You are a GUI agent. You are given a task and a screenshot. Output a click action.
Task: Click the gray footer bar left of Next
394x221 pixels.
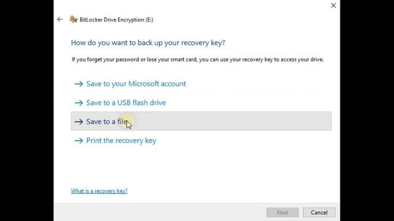point(158,212)
